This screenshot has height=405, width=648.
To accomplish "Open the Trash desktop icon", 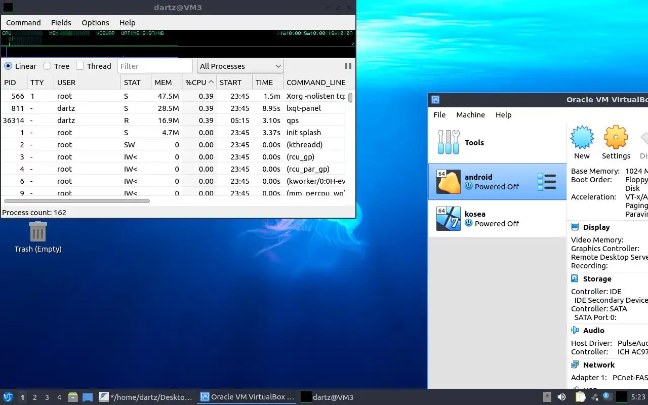I will [38, 231].
